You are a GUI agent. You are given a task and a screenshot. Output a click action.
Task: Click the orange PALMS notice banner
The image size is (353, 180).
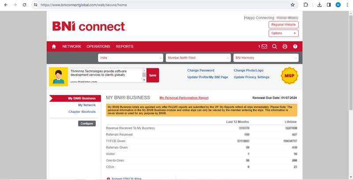tap(202, 110)
